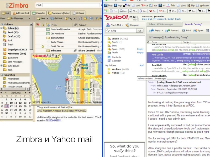Open the New message dropdown arrow
The height and width of the screenshot is (157, 210).
pyautogui.click(x=47, y=19)
